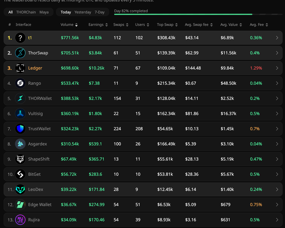Click LeoDex avg fee 0.24%
Image resolution: width=285 pixels, height=228 pixels.
point(256,189)
